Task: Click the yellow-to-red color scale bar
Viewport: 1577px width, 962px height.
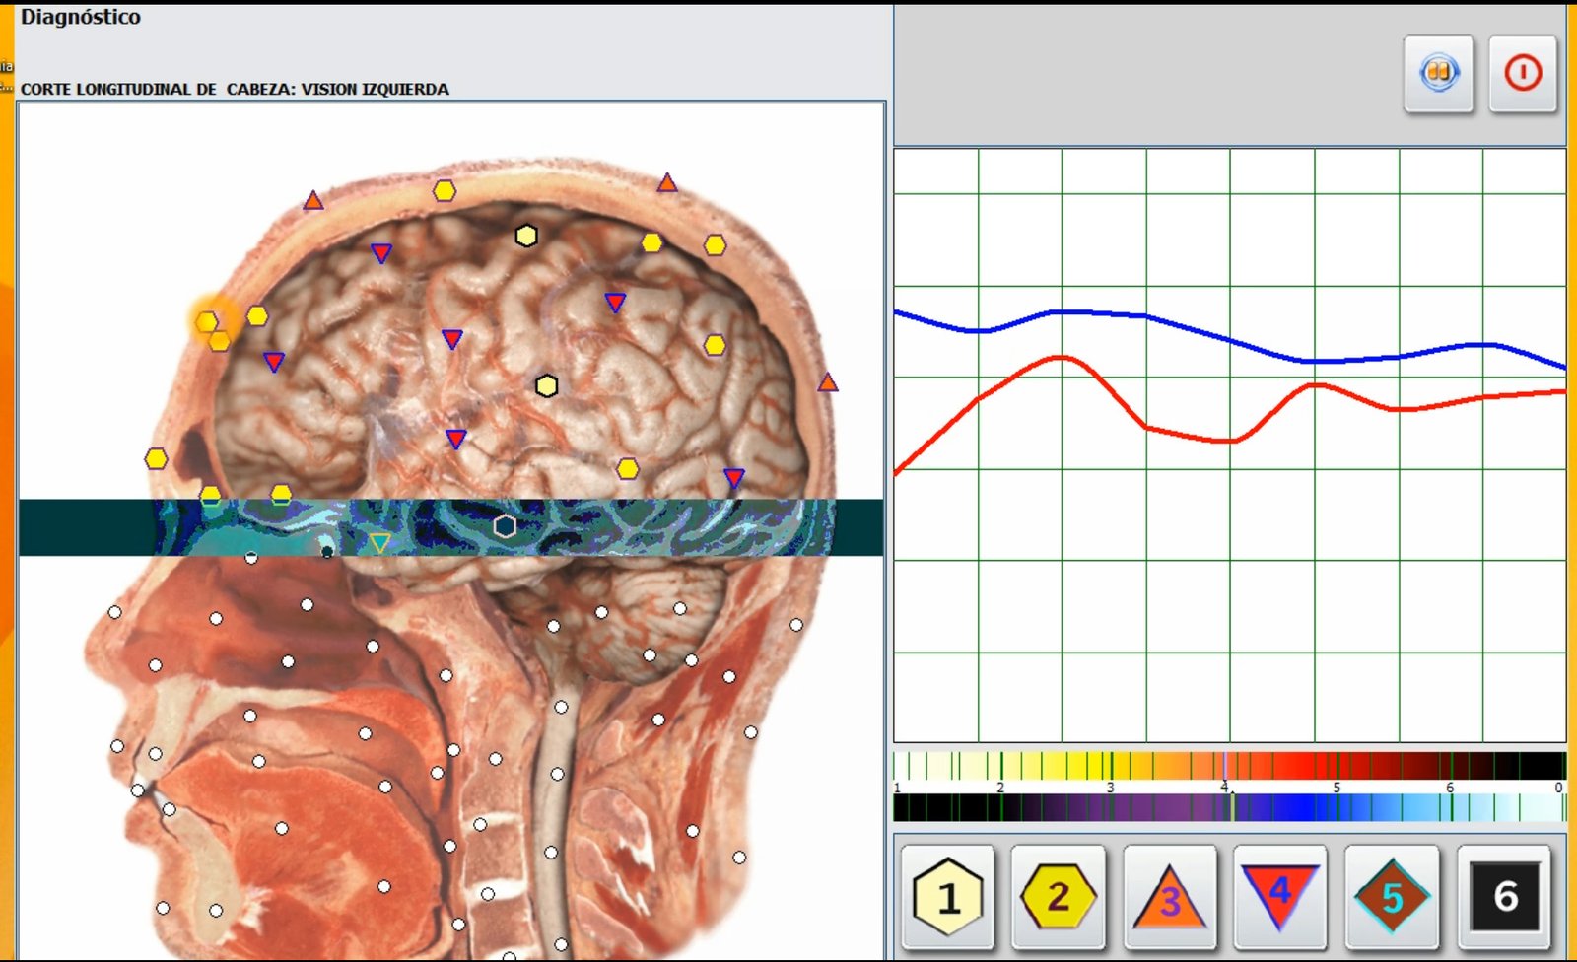Action: click(x=1229, y=766)
